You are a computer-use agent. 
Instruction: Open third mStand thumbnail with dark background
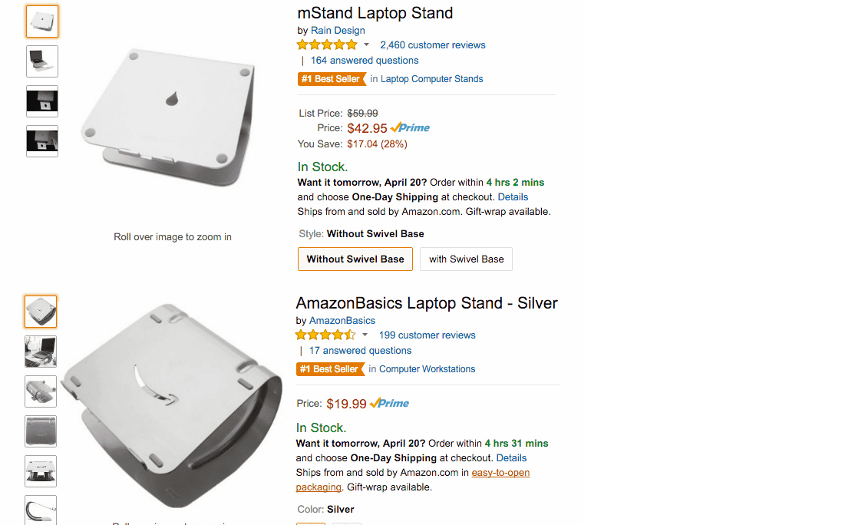coord(42,101)
